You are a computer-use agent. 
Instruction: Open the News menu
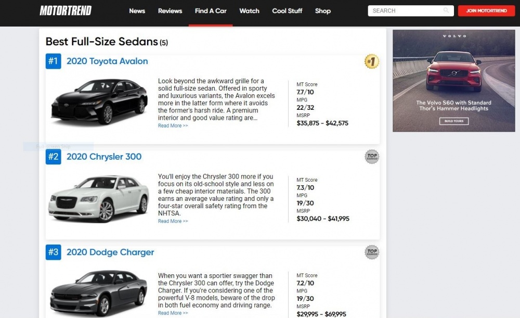tap(137, 11)
